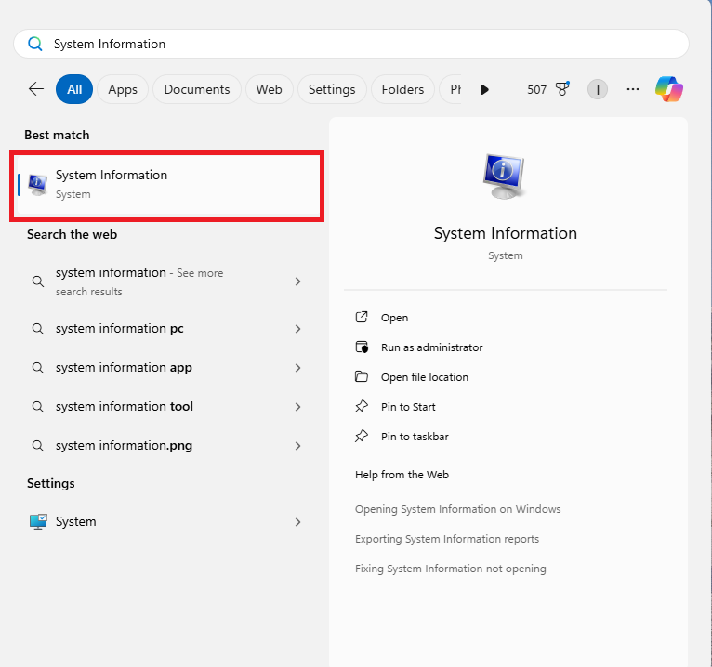
Task: Expand the 'system information pc' suggestion chevron
Action: [x=297, y=329]
